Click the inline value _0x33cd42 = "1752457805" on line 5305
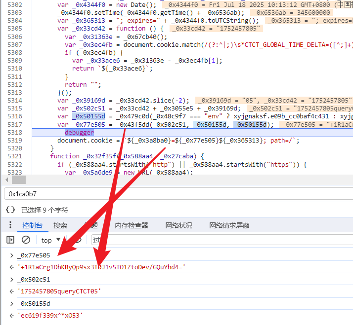This screenshot has height=325, width=353. (x=216, y=29)
